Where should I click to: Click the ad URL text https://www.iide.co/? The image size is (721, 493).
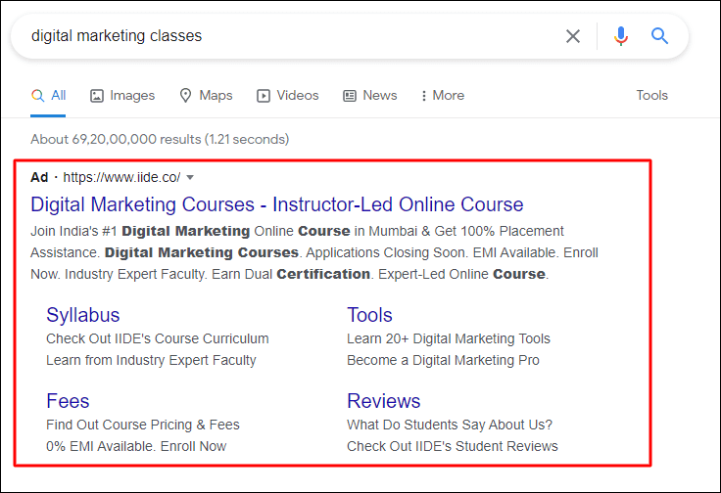tap(121, 177)
